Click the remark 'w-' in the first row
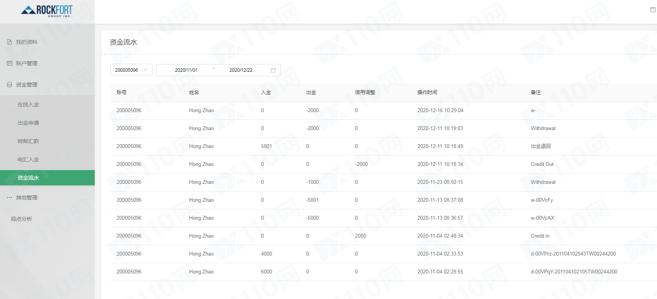 point(534,111)
